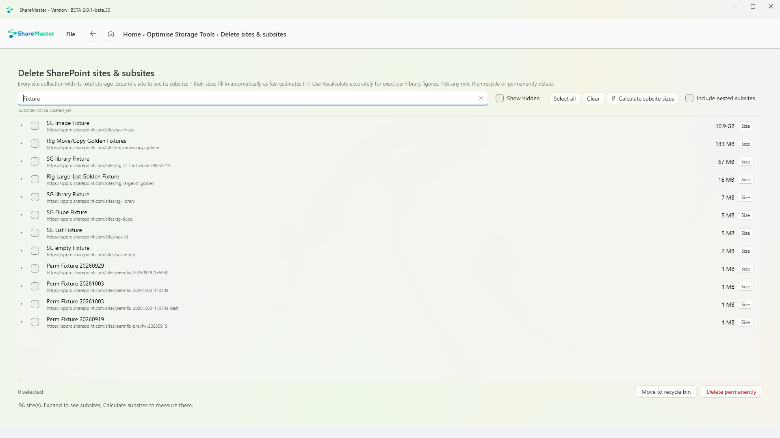Image resolution: width=780 pixels, height=438 pixels.
Task: Select the SG Dupe Fixture checkbox
Action: pyautogui.click(x=35, y=215)
